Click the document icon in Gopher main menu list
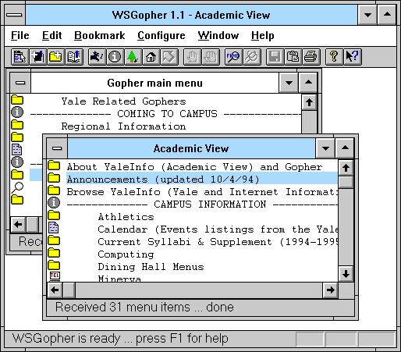This screenshot has width=401, height=352. point(17,150)
